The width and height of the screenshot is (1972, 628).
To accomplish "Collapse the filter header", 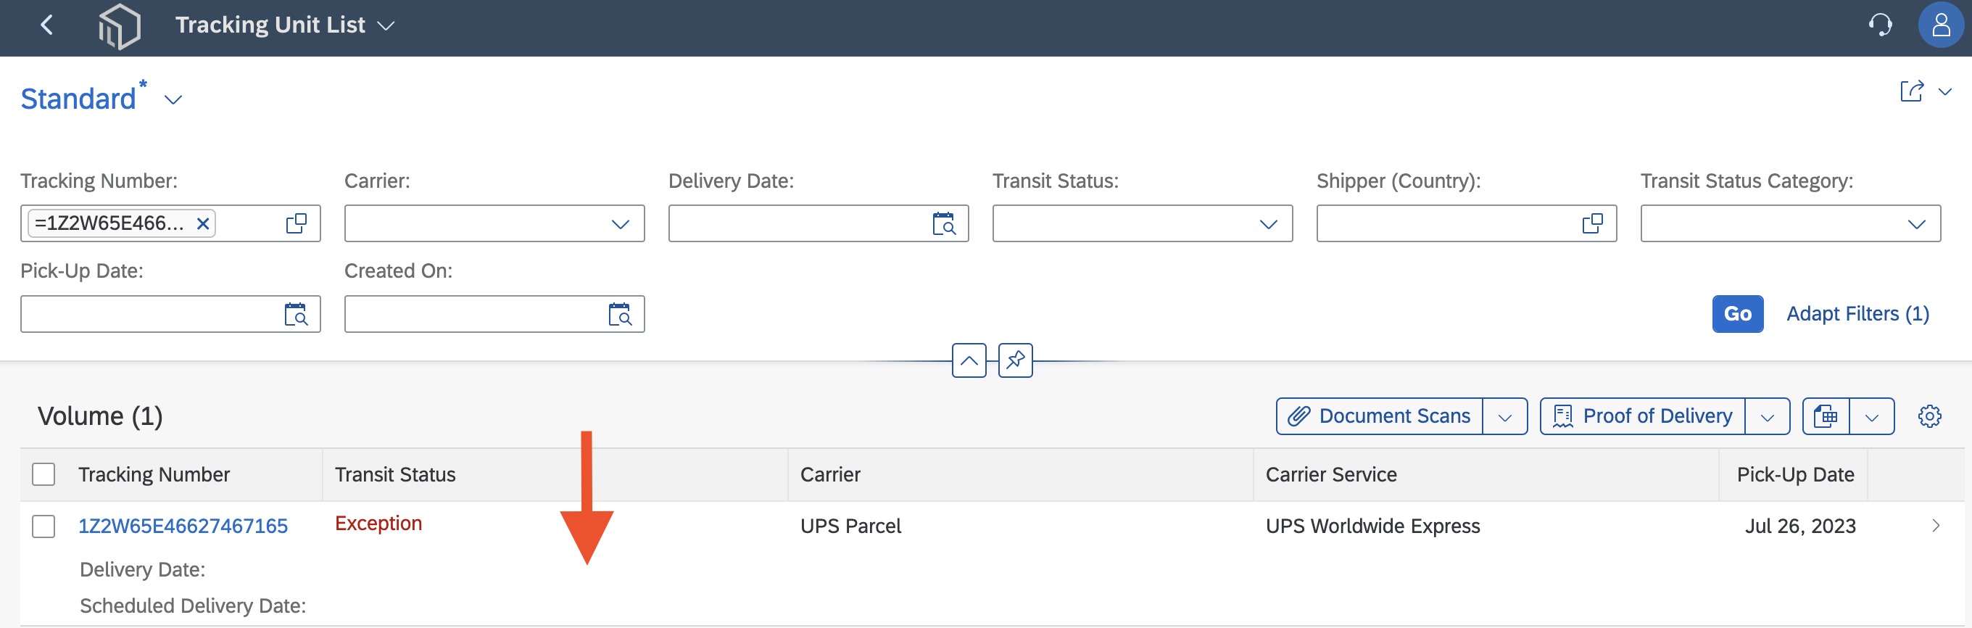I will coord(969,360).
